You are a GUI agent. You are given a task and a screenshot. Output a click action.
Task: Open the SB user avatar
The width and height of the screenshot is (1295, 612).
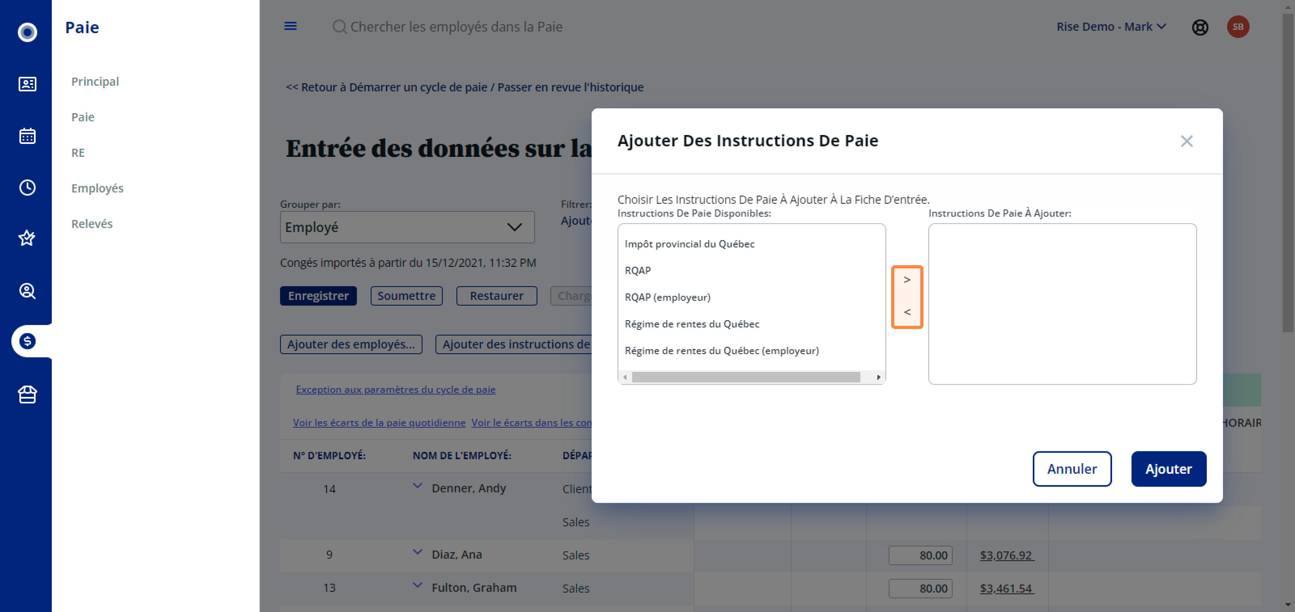(1238, 27)
